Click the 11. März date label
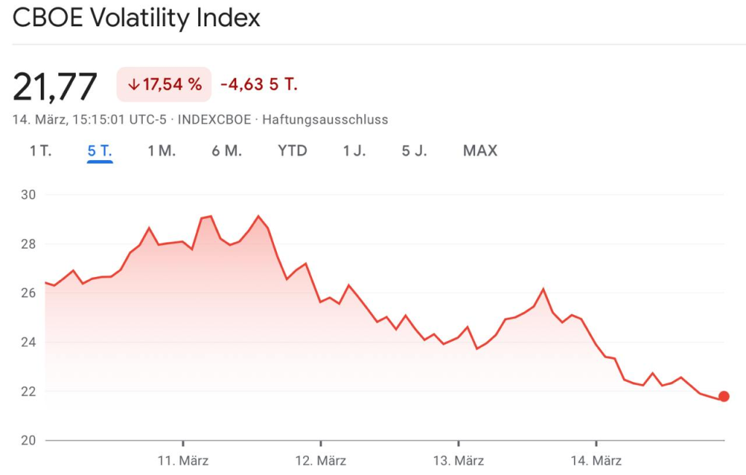The height and width of the screenshot is (475, 746). (x=183, y=460)
